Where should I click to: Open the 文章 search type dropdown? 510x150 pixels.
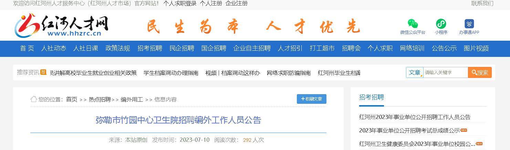click(x=415, y=72)
